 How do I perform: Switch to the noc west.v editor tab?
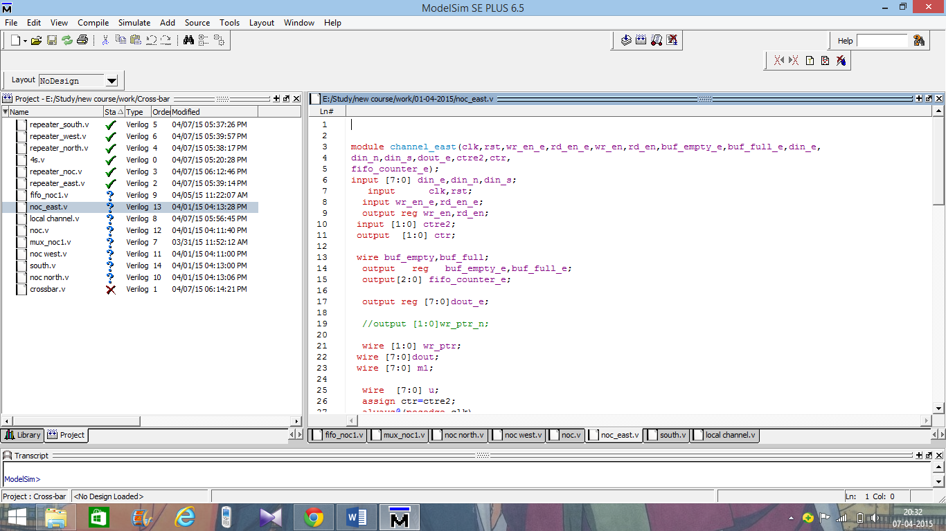tap(517, 435)
